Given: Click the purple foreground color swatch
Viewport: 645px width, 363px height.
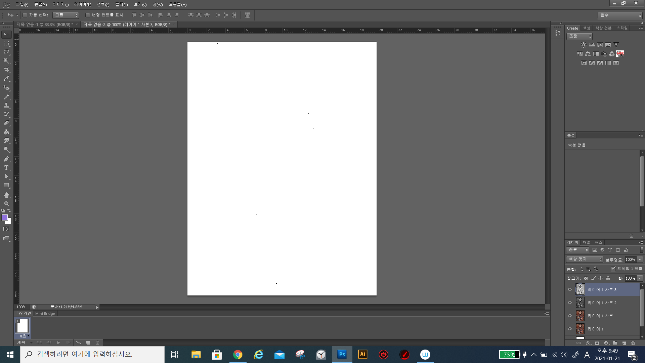Looking at the screenshot, I should (5, 217).
